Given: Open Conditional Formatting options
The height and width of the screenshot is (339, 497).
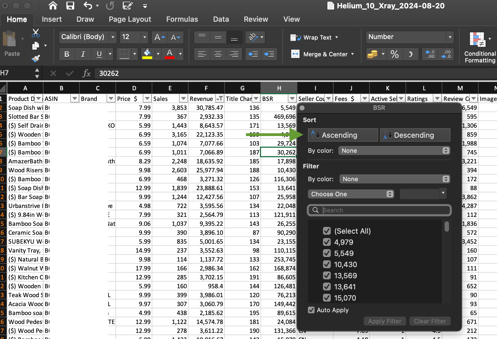Looking at the screenshot, I should [480, 47].
